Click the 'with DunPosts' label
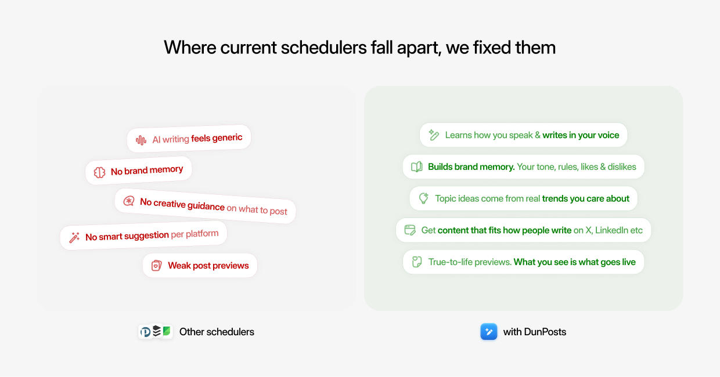The width and height of the screenshot is (720, 377). tap(535, 332)
